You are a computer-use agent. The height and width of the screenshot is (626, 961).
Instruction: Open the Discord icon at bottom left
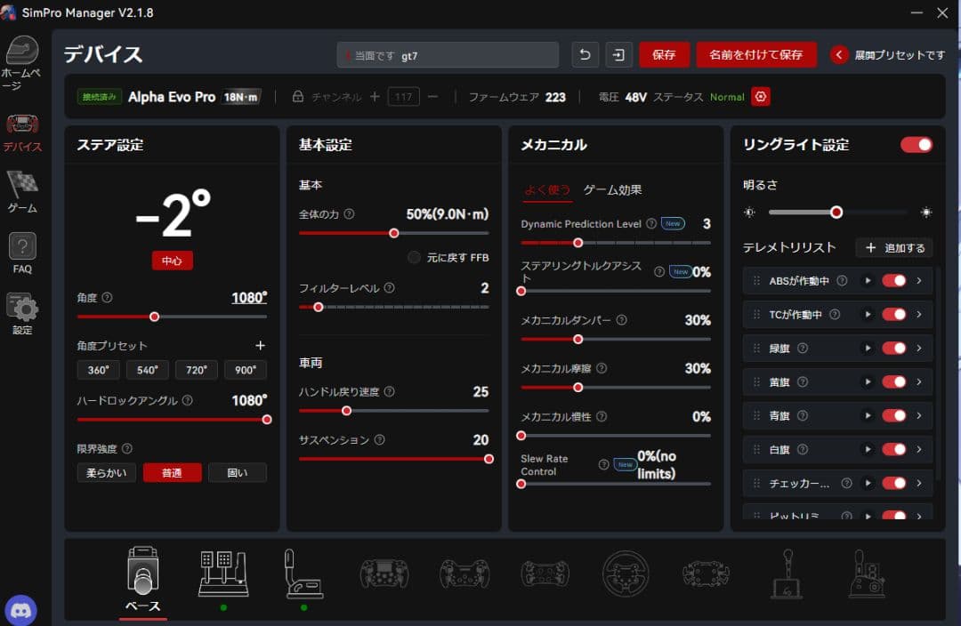[x=20, y=610]
